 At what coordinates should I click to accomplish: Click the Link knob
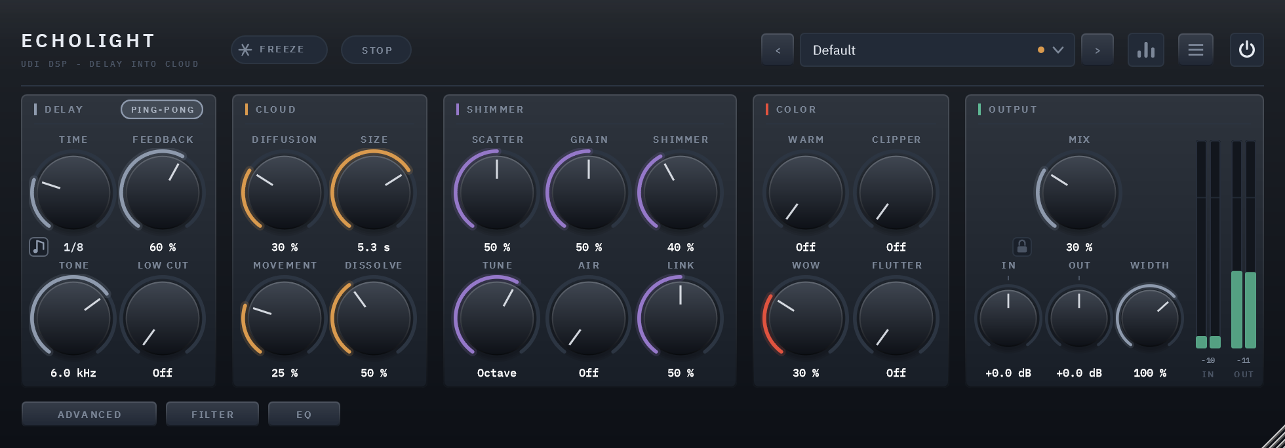click(x=681, y=318)
